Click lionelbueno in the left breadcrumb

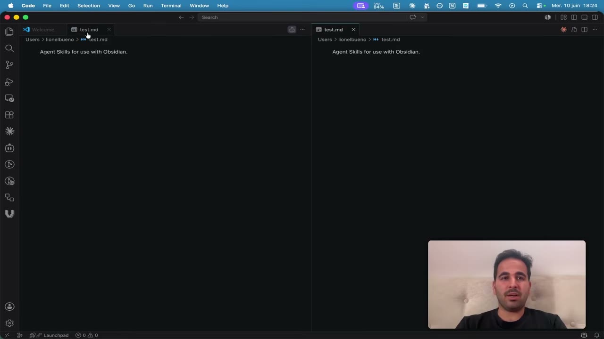tap(60, 40)
